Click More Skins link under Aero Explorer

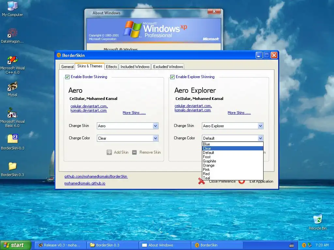(239, 113)
